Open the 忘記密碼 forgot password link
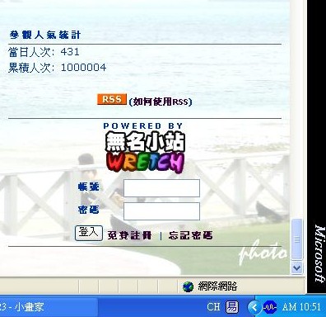Viewport: 326px width, 317px height. tap(190, 235)
